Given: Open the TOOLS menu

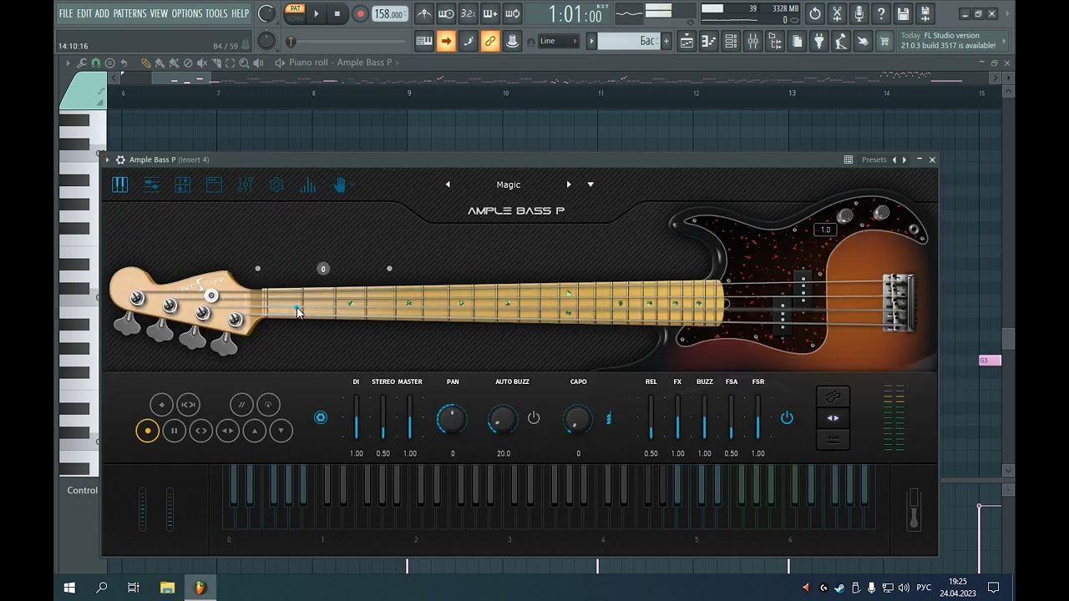Looking at the screenshot, I should [216, 13].
